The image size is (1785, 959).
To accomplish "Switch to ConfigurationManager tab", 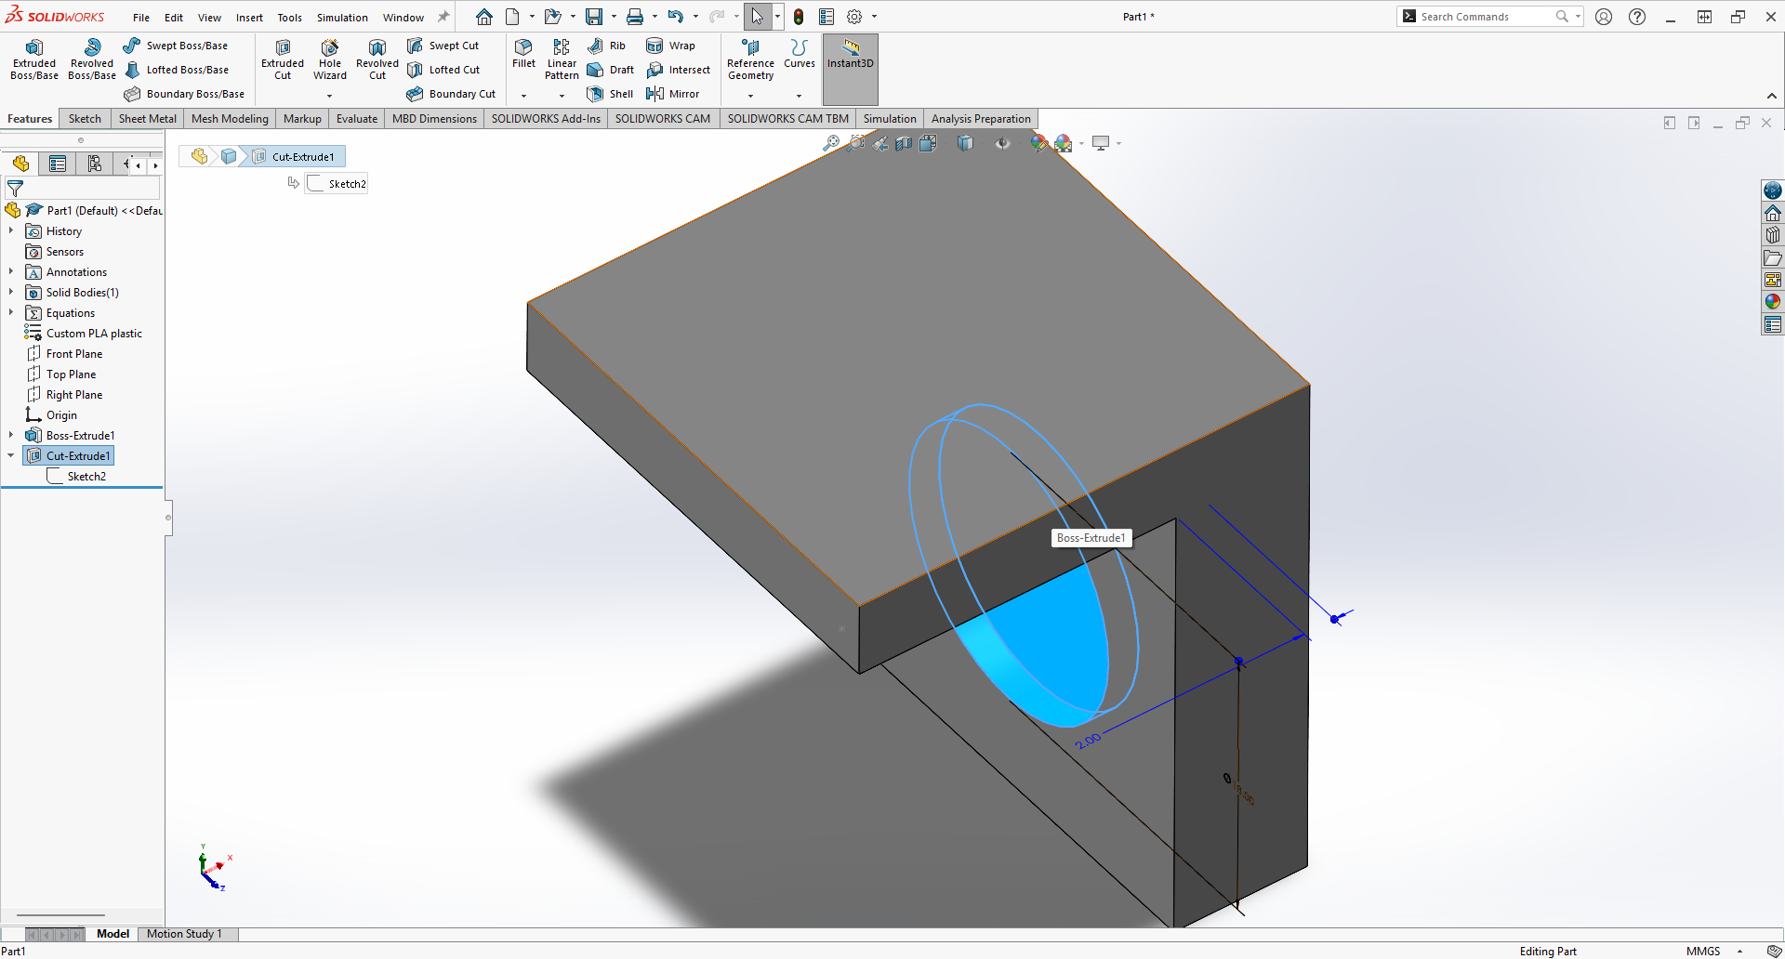I will click(x=95, y=164).
